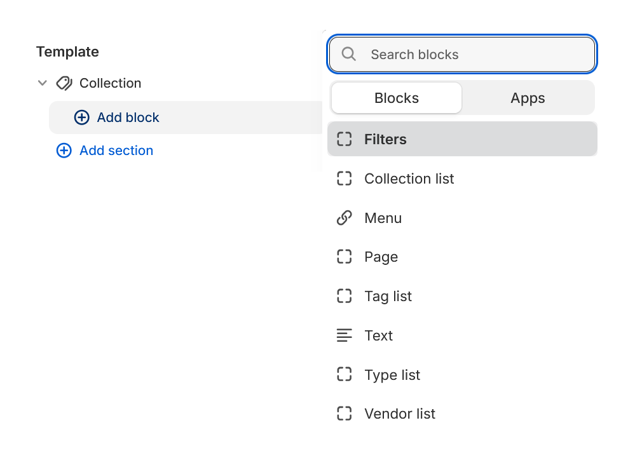Click the Text block's alignment icon
642x465 pixels.
[344, 335]
